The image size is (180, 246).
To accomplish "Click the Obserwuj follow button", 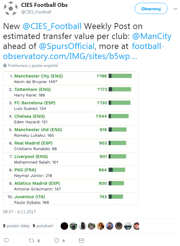I will (x=151, y=9).
